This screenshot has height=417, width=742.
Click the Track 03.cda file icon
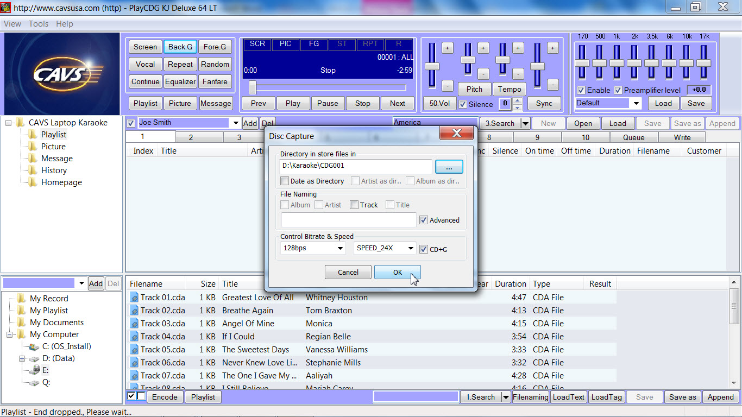click(134, 324)
